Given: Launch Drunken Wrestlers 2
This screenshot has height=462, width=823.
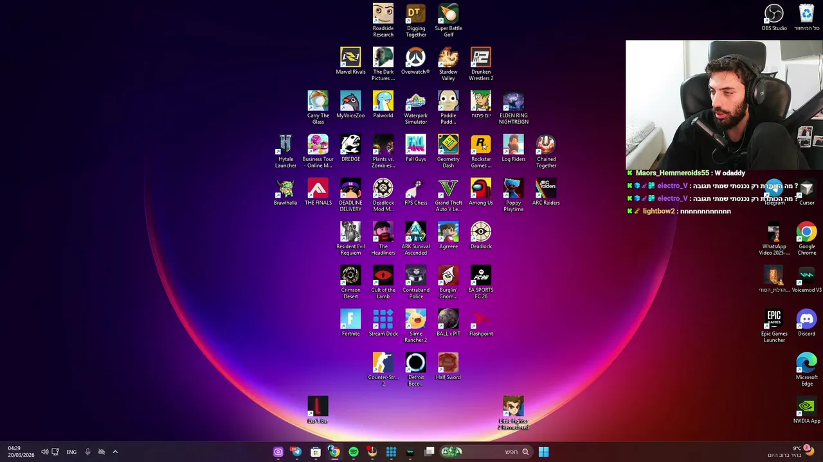Looking at the screenshot, I should coord(481,64).
